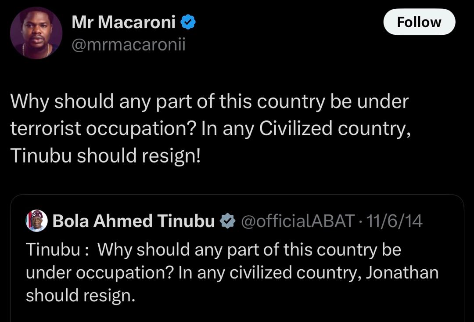Click "should resign." ending the quoted tweet
Screen dimensions: 474x322
[80, 296]
